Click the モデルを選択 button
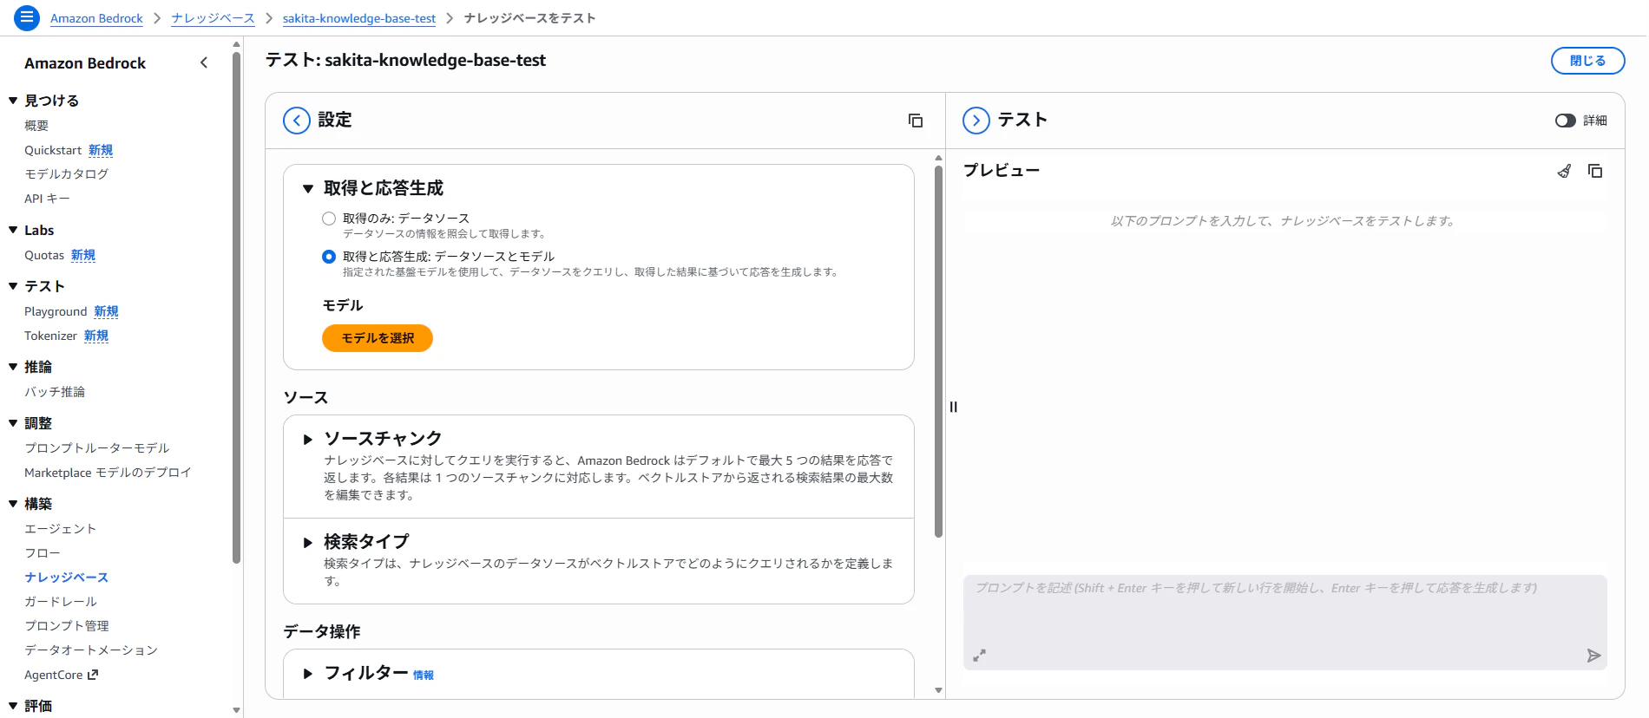Screen dimensions: 1649x718 378,338
